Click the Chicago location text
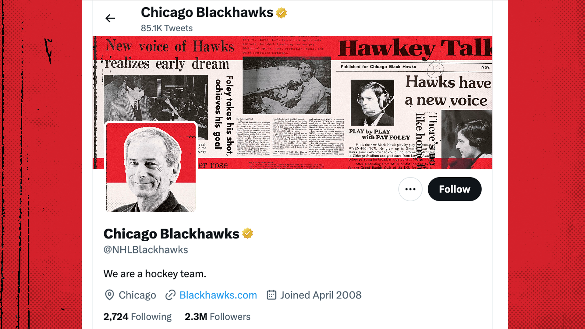Viewport: 585px width, 329px height. (137, 295)
